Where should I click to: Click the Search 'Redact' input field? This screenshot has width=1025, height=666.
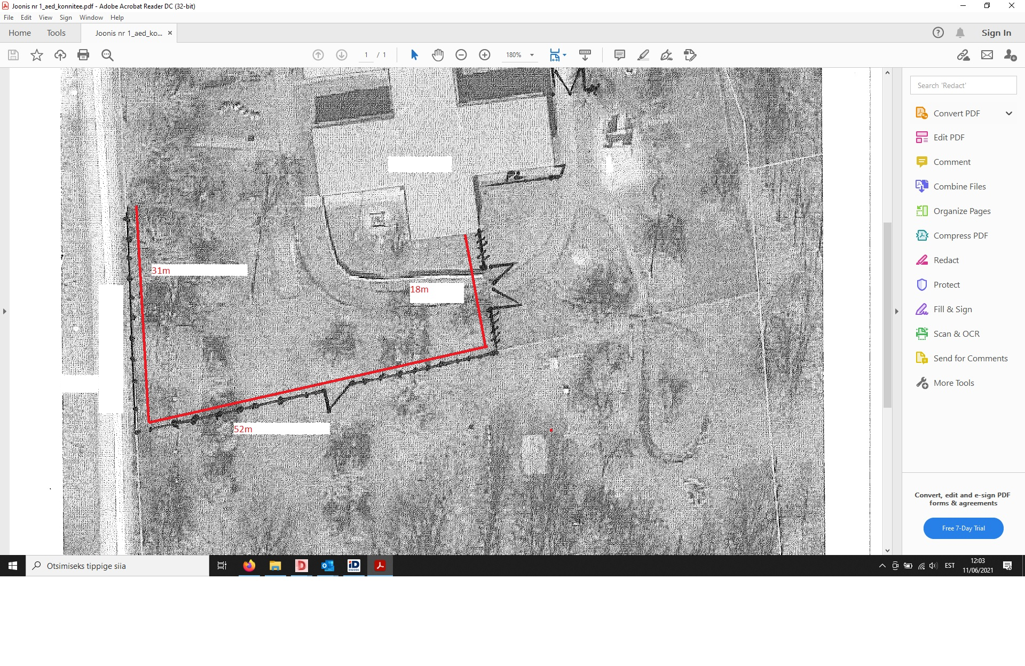963,85
